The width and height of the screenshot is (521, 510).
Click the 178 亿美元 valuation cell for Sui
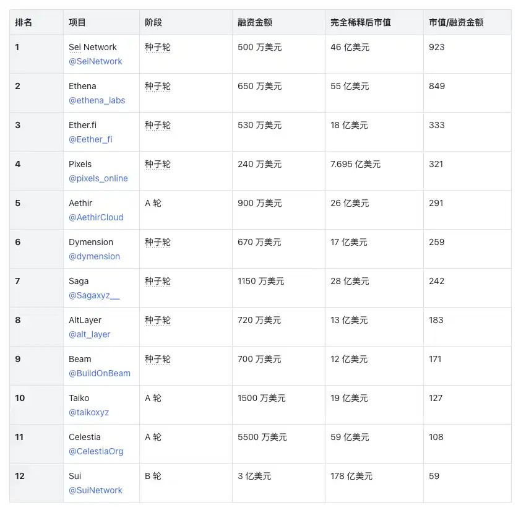pyautogui.click(x=351, y=476)
